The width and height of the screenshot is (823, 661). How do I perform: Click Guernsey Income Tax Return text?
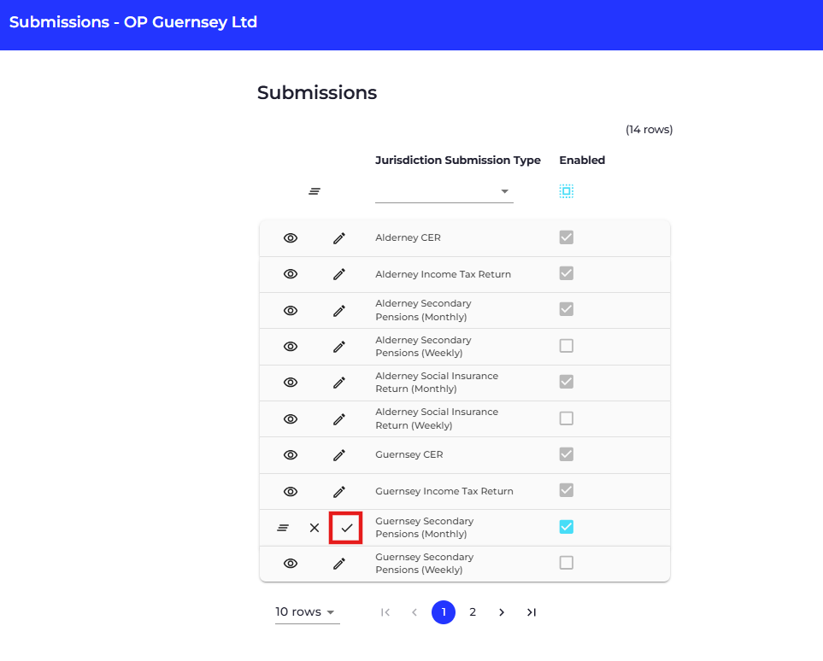tap(444, 492)
